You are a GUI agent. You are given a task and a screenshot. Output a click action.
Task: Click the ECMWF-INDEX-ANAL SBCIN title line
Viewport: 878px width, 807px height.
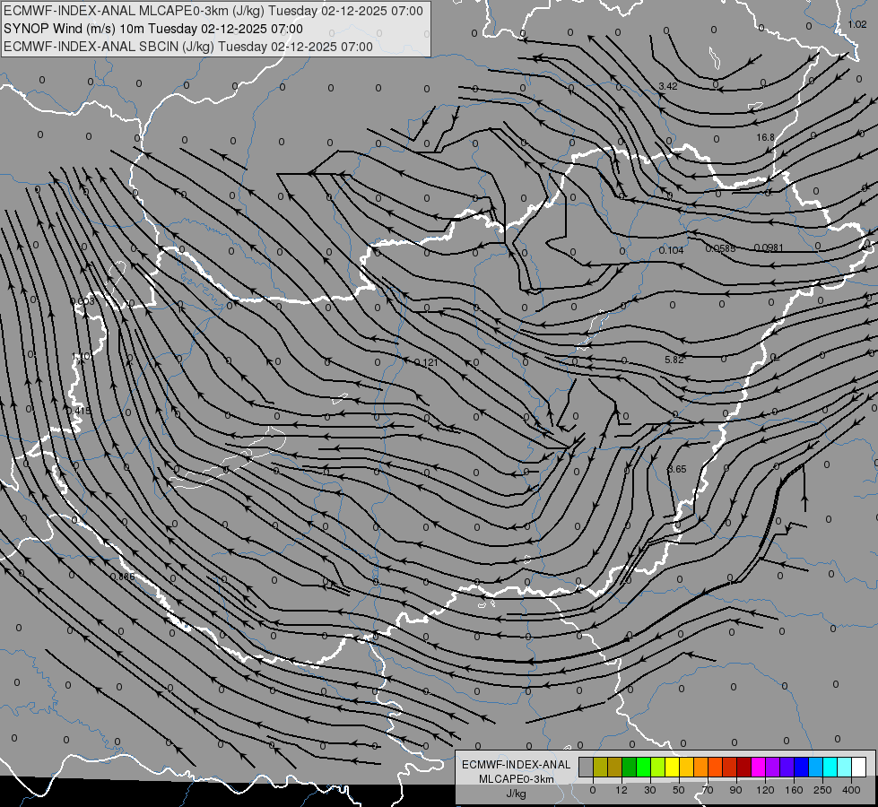[188, 47]
